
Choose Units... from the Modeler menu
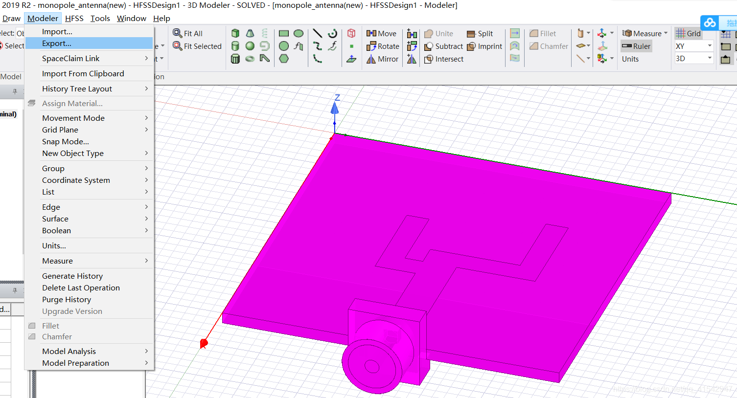point(89,245)
